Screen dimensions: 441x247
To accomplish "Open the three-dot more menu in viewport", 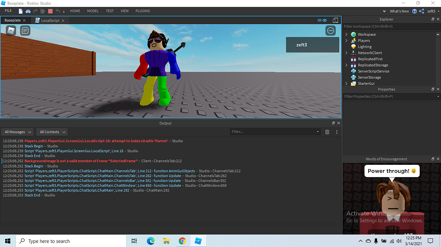I will (x=331, y=30).
